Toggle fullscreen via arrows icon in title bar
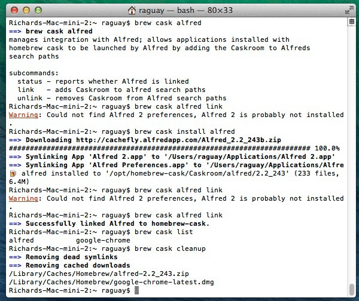Viewport: 359px width, 301px height. pyautogui.click(x=349, y=11)
